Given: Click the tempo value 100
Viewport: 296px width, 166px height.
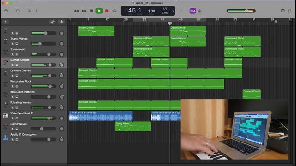Looking at the screenshot, I should point(152,11).
